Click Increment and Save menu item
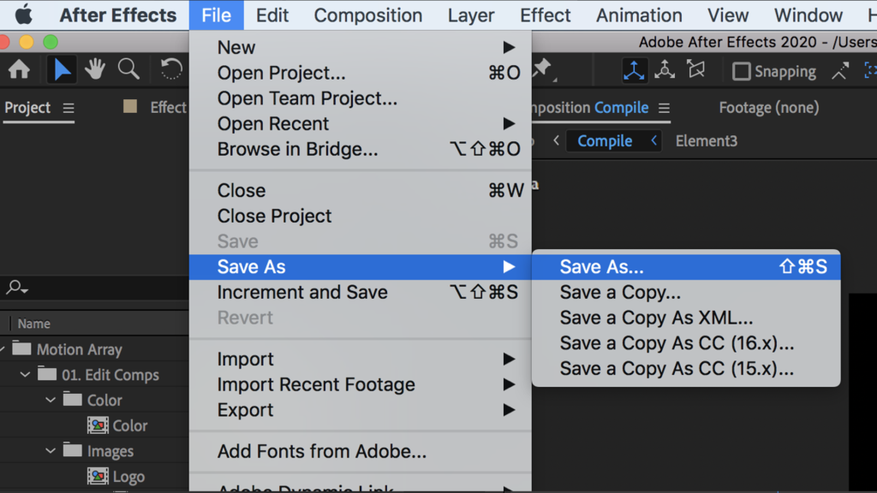Screen dimensions: 877x493 (302, 292)
